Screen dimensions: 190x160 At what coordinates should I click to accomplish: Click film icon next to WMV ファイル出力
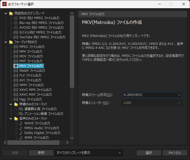point(16,85)
